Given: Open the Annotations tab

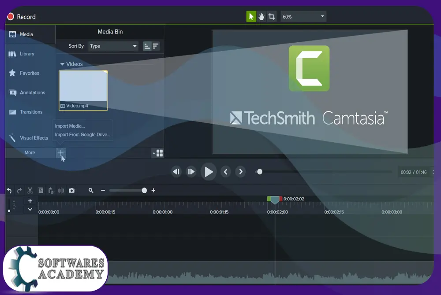Looking at the screenshot, I should [x=30, y=92].
